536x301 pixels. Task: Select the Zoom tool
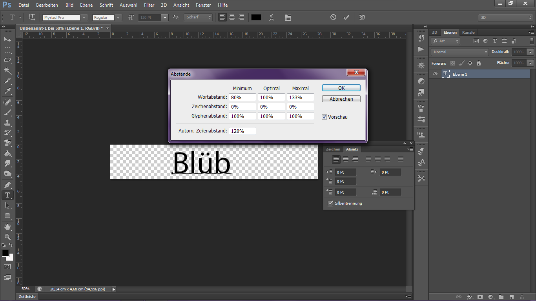[7, 237]
